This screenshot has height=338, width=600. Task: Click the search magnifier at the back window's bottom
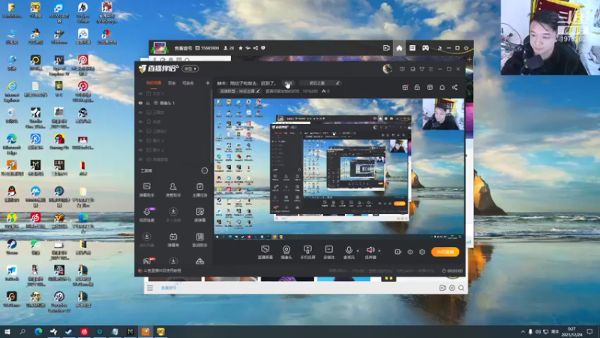(461, 288)
